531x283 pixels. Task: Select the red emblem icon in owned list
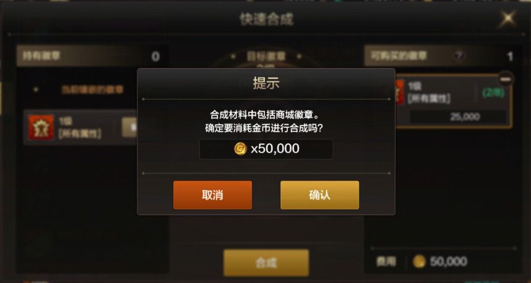pyautogui.click(x=41, y=127)
